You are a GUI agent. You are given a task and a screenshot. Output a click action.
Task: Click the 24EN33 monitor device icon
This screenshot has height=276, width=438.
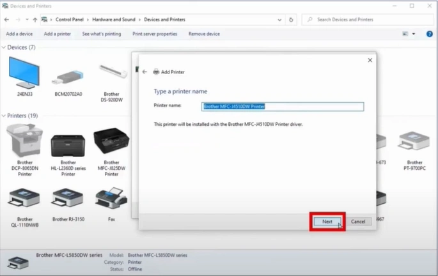pyautogui.click(x=25, y=73)
